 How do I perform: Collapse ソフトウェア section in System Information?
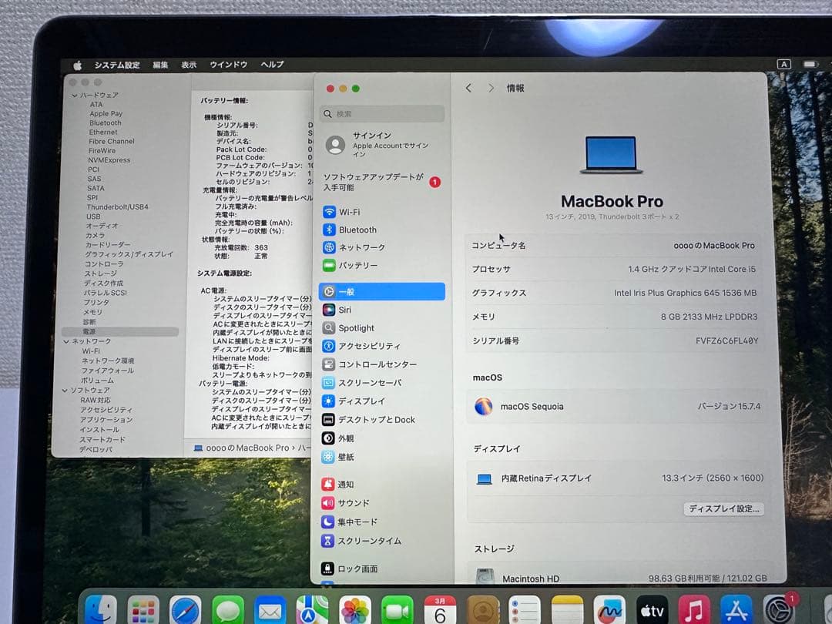point(65,390)
